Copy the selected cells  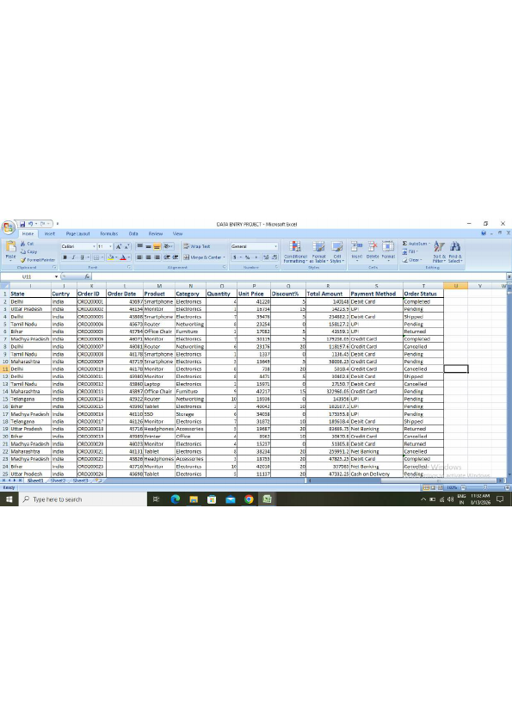pos(28,251)
